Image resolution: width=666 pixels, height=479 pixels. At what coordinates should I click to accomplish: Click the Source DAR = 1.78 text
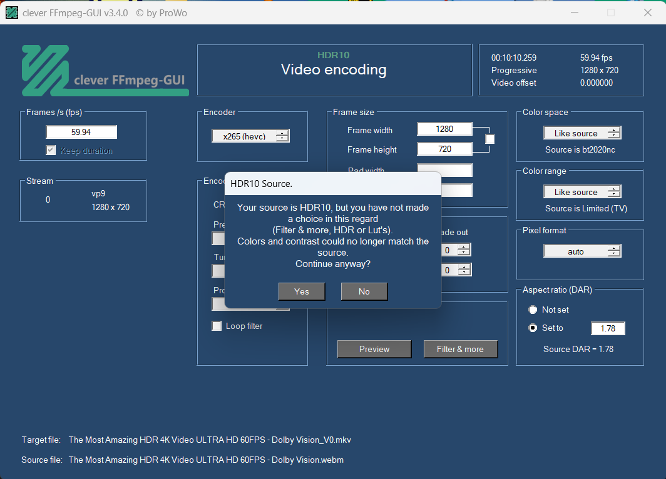pyautogui.click(x=578, y=349)
